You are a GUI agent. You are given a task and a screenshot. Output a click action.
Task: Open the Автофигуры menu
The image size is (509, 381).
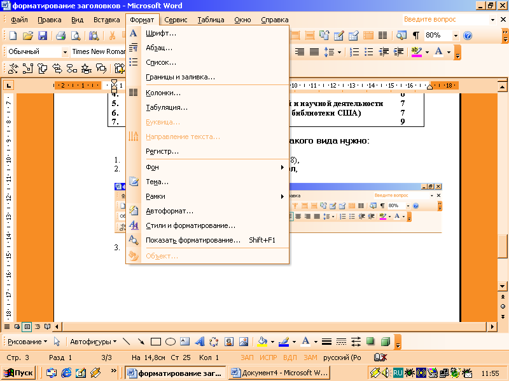pyautogui.click(x=93, y=342)
